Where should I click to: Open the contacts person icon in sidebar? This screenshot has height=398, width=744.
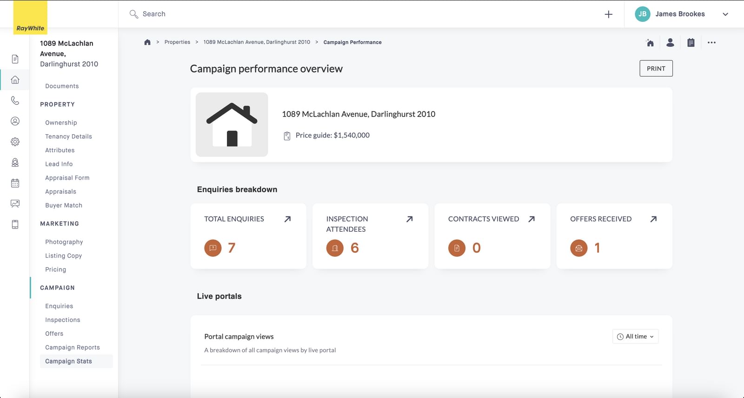15,121
